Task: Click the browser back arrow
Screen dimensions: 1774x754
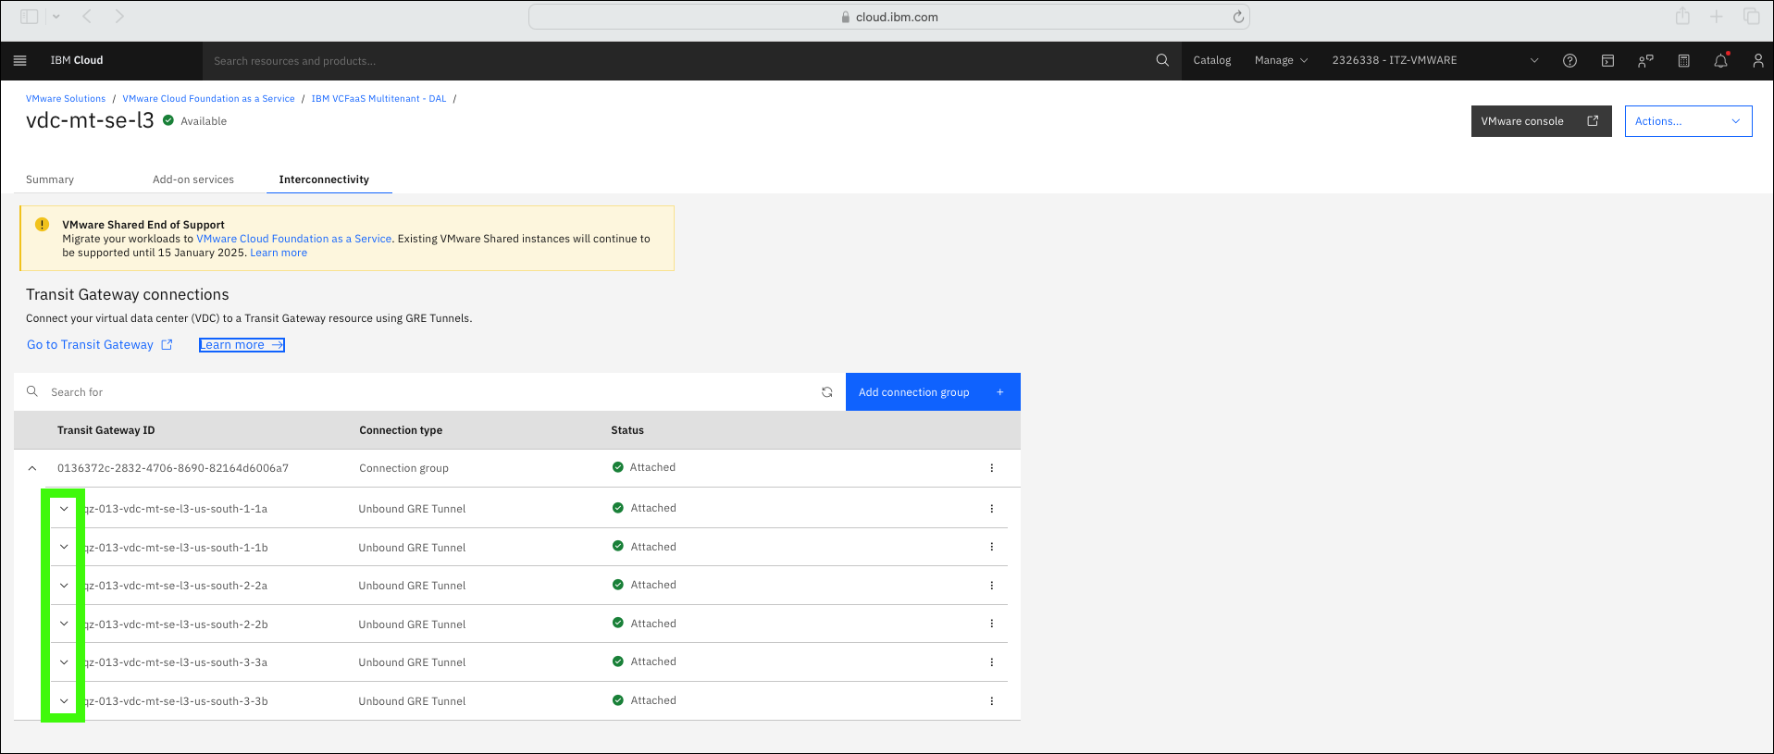Action: (87, 17)
